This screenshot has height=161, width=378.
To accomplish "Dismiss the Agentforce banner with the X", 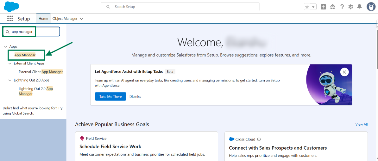I will click(x=344, y=72).
